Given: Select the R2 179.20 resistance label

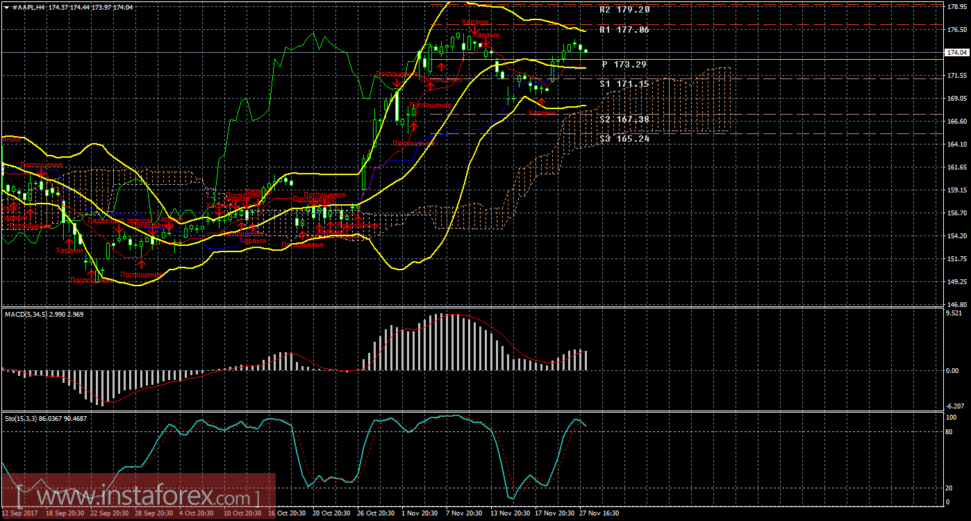Looking at the screenshot, I should tap(624, 10).
